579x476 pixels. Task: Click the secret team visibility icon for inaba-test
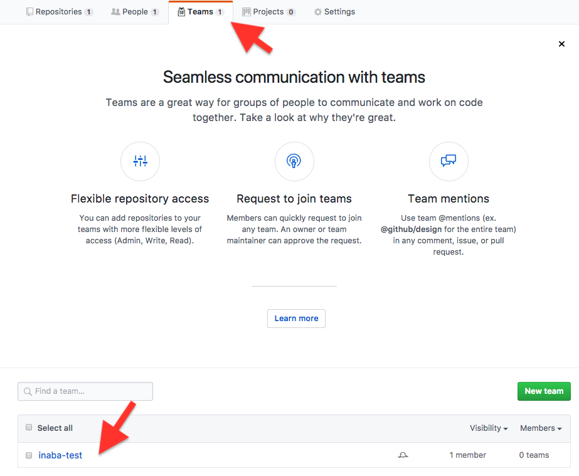tap(403, 455)
